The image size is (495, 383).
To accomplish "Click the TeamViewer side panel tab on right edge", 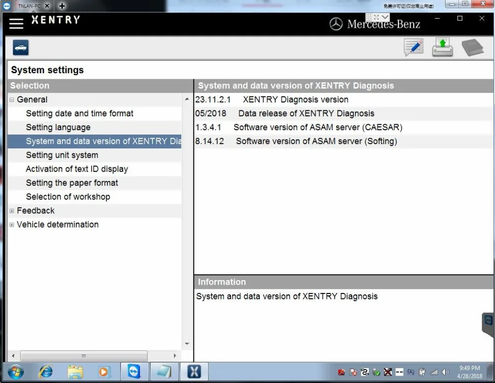I will [x=488, y=325].
